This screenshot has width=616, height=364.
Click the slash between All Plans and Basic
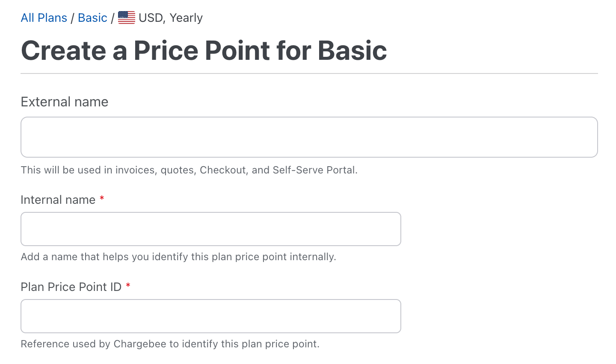point(73,18)
